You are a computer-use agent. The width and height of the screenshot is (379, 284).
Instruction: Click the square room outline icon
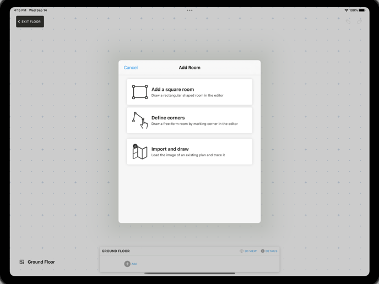pyautogui.click(x=140, y=92)
